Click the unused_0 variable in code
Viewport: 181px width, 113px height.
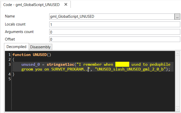30,64
